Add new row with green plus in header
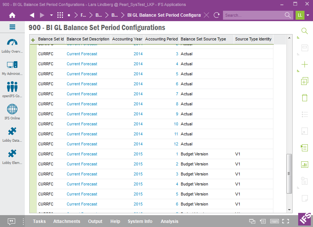 click(x=33, y=40)
